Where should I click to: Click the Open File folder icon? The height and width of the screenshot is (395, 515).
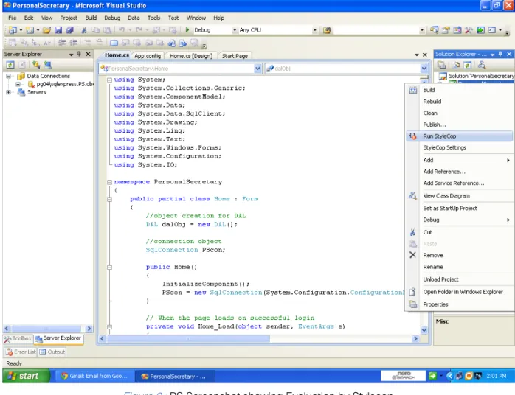point(47,30)
